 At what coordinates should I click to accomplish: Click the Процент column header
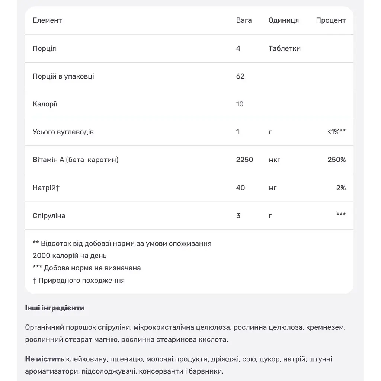331,20
